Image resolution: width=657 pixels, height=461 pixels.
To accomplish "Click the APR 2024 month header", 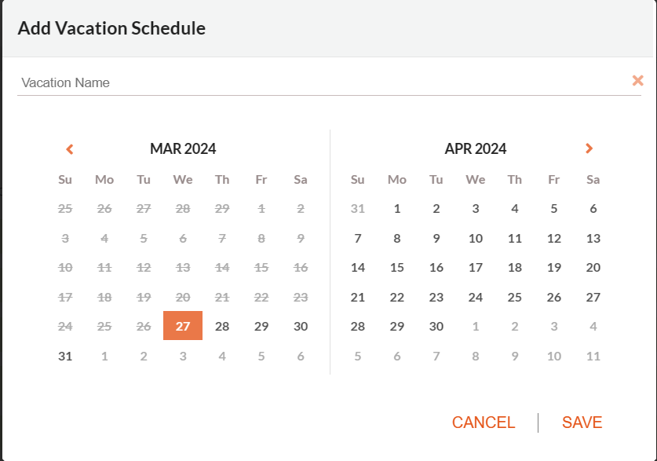I will [476, 148].
